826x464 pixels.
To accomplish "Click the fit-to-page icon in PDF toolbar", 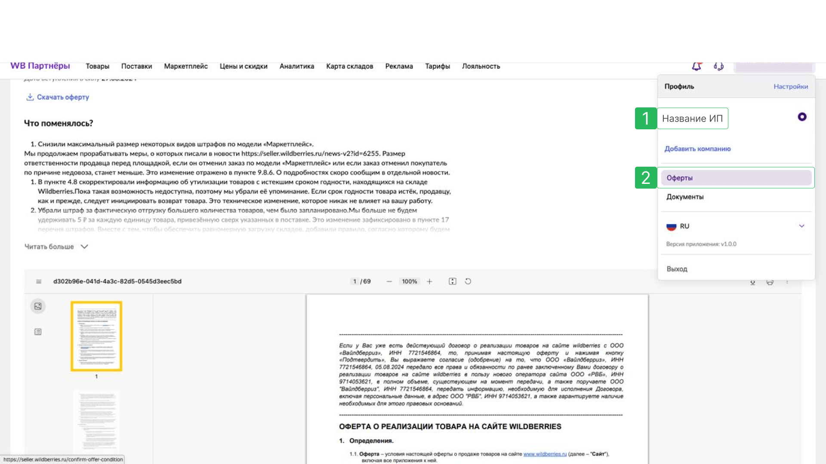I will tap(452, 281).
